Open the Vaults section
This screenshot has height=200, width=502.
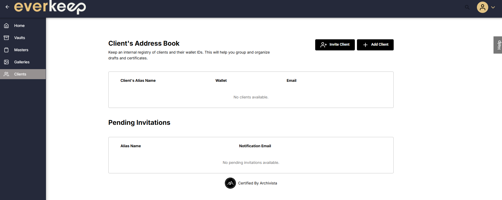pos(23,38)
